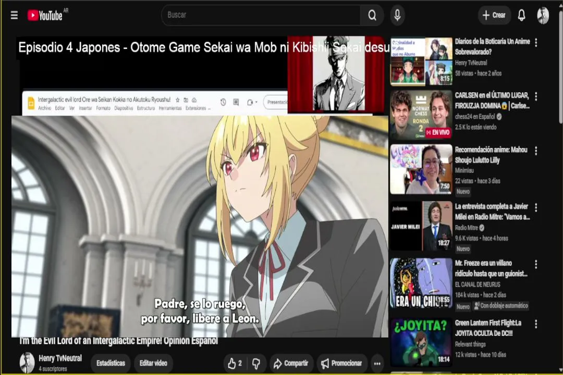
Task: Open Minimisu channel link
Action: click(464, 170)
